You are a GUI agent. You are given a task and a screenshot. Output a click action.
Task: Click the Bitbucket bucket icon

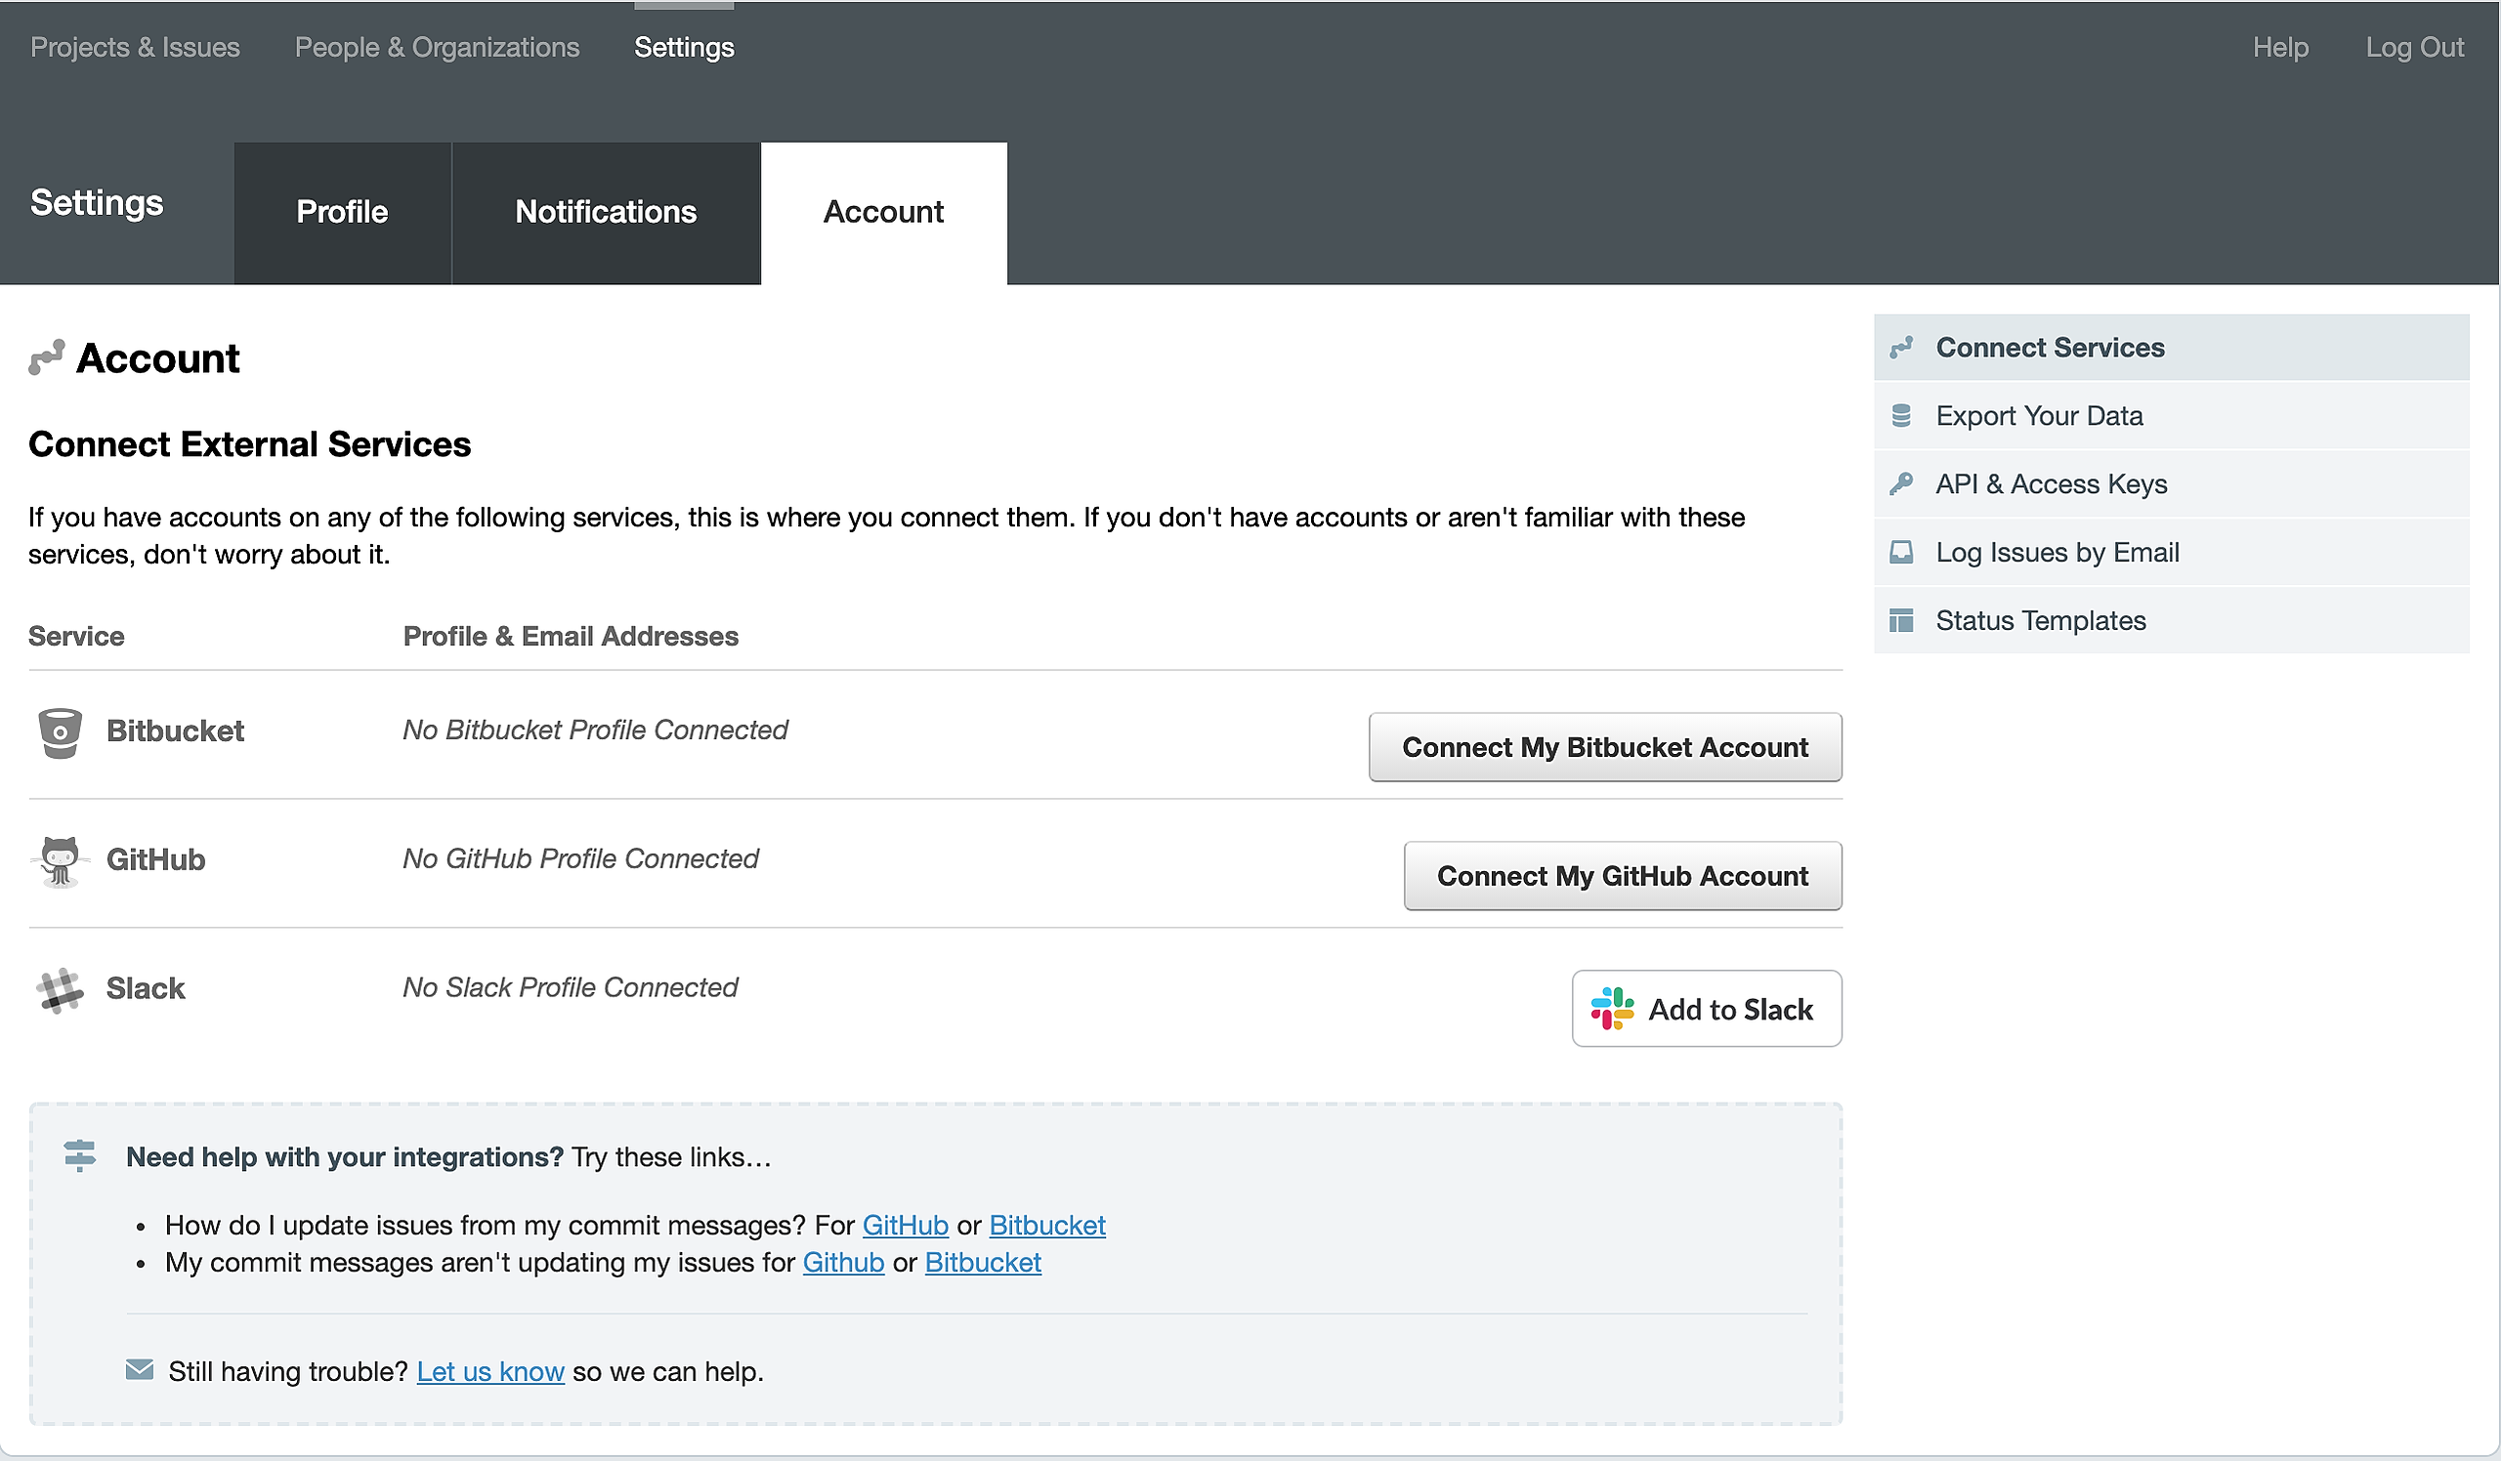(x=60, y=733)
